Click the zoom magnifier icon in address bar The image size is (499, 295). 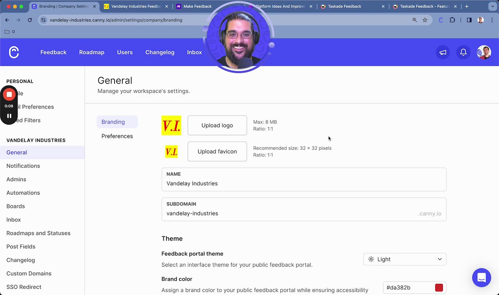click(x=415, y=20)
